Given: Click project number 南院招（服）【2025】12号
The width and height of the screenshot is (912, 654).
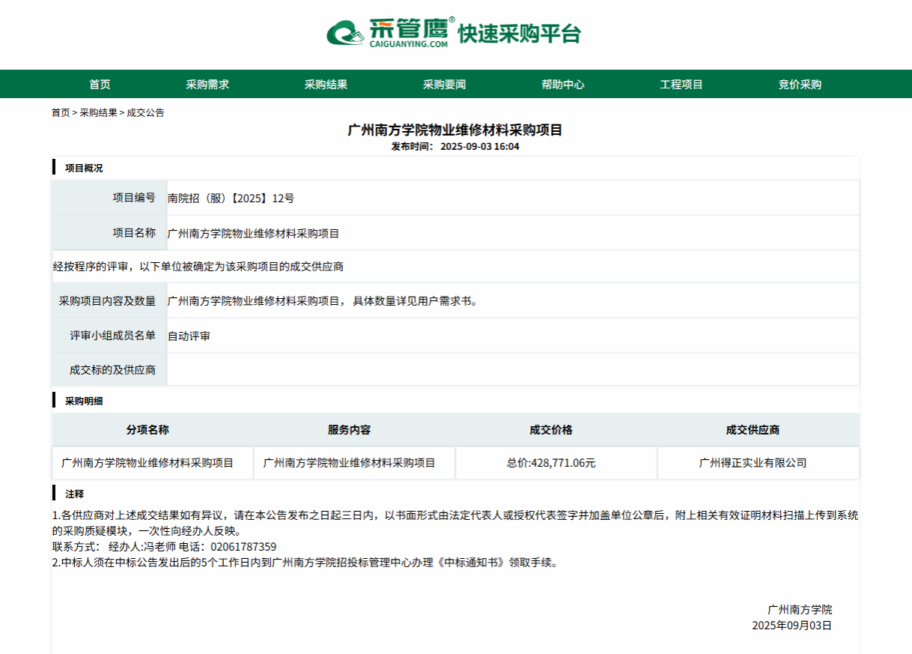Looking at the screenshot, I should pos(231,199).
